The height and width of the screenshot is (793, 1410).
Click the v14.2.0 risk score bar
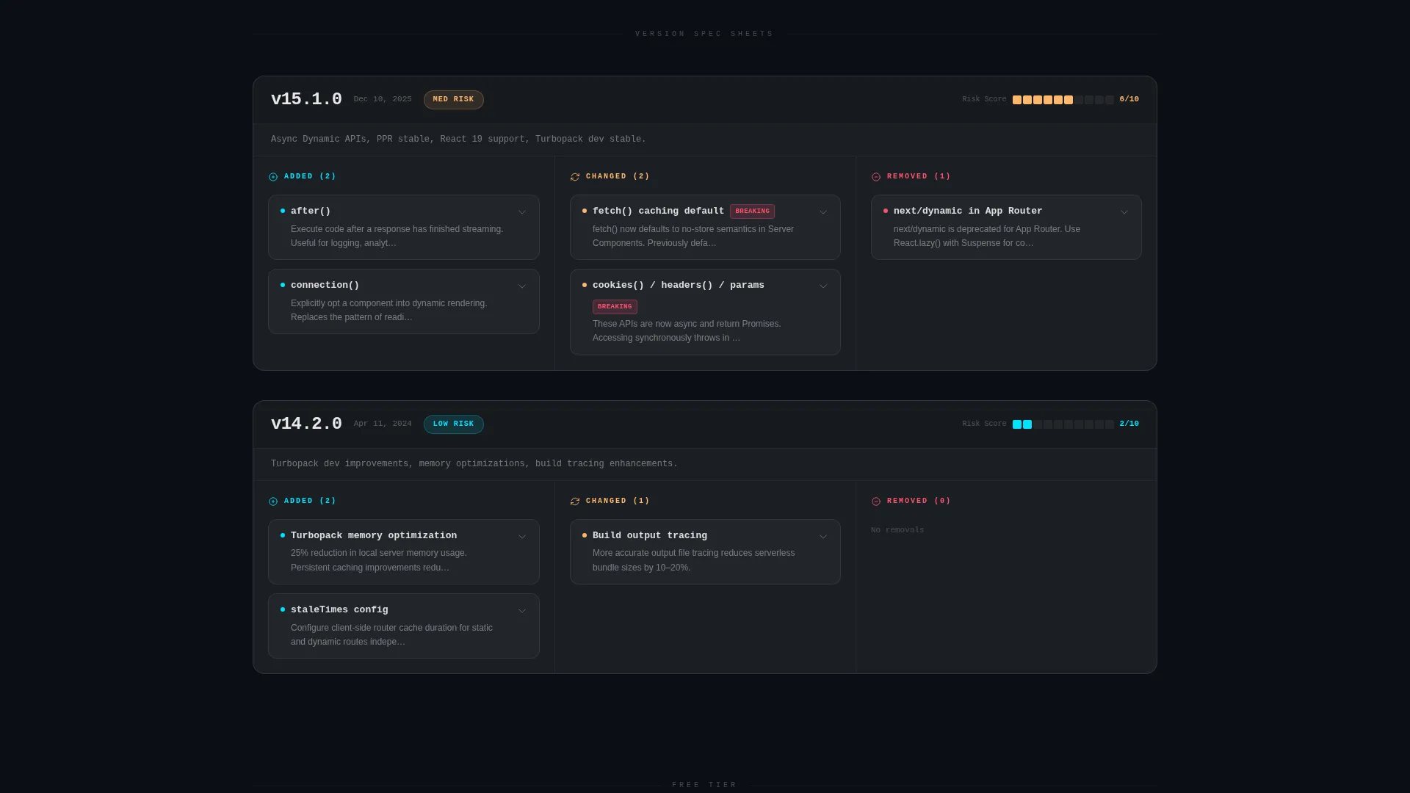coord(1063,424)
